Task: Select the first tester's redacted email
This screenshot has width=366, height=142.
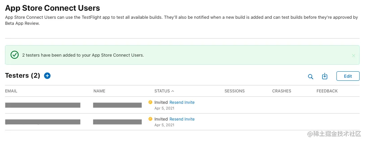Action: [x=43, y=105]
